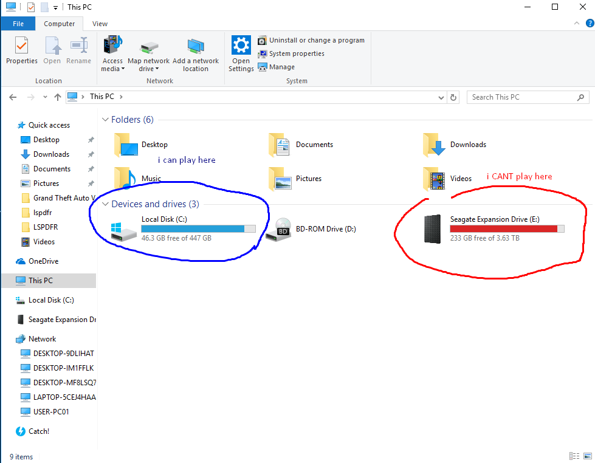Collapse the Devices and drives group

[105, 204]
